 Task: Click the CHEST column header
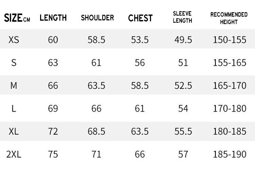(x=140, y=18)
